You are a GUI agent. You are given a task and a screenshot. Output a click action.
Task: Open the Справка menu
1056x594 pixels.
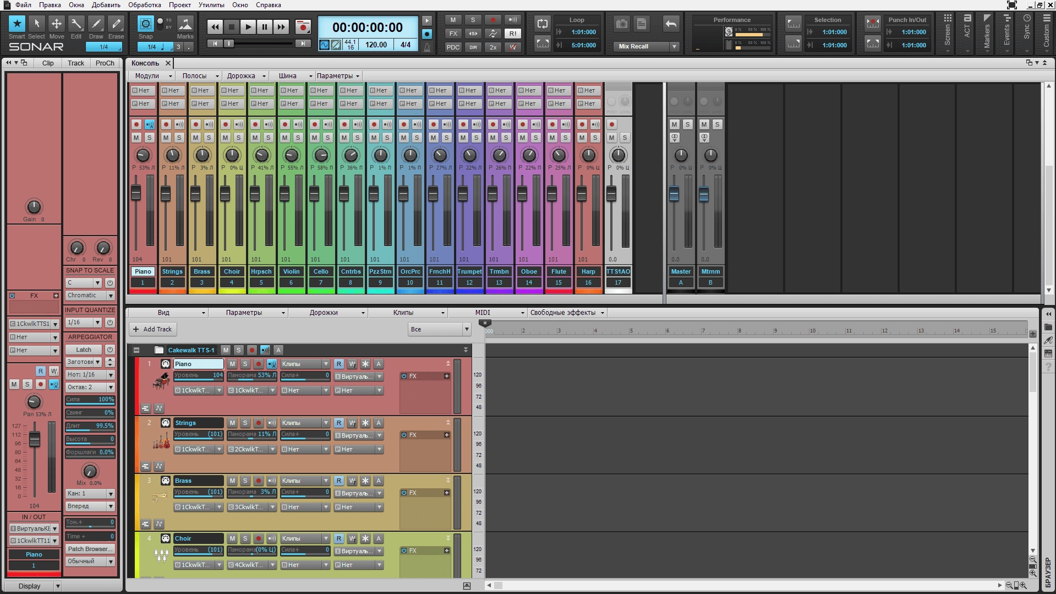[269, 5]
